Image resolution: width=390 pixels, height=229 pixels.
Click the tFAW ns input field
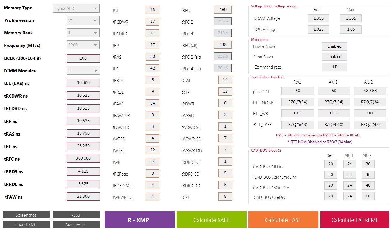click(83, 197)
